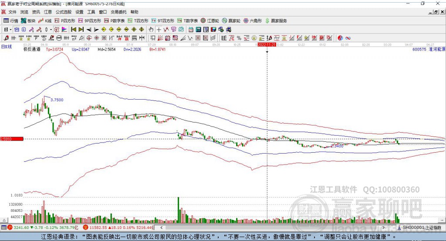Open 赢家服务 services with dollar icon
Screen dimensions: 446x241
point(276,21)
